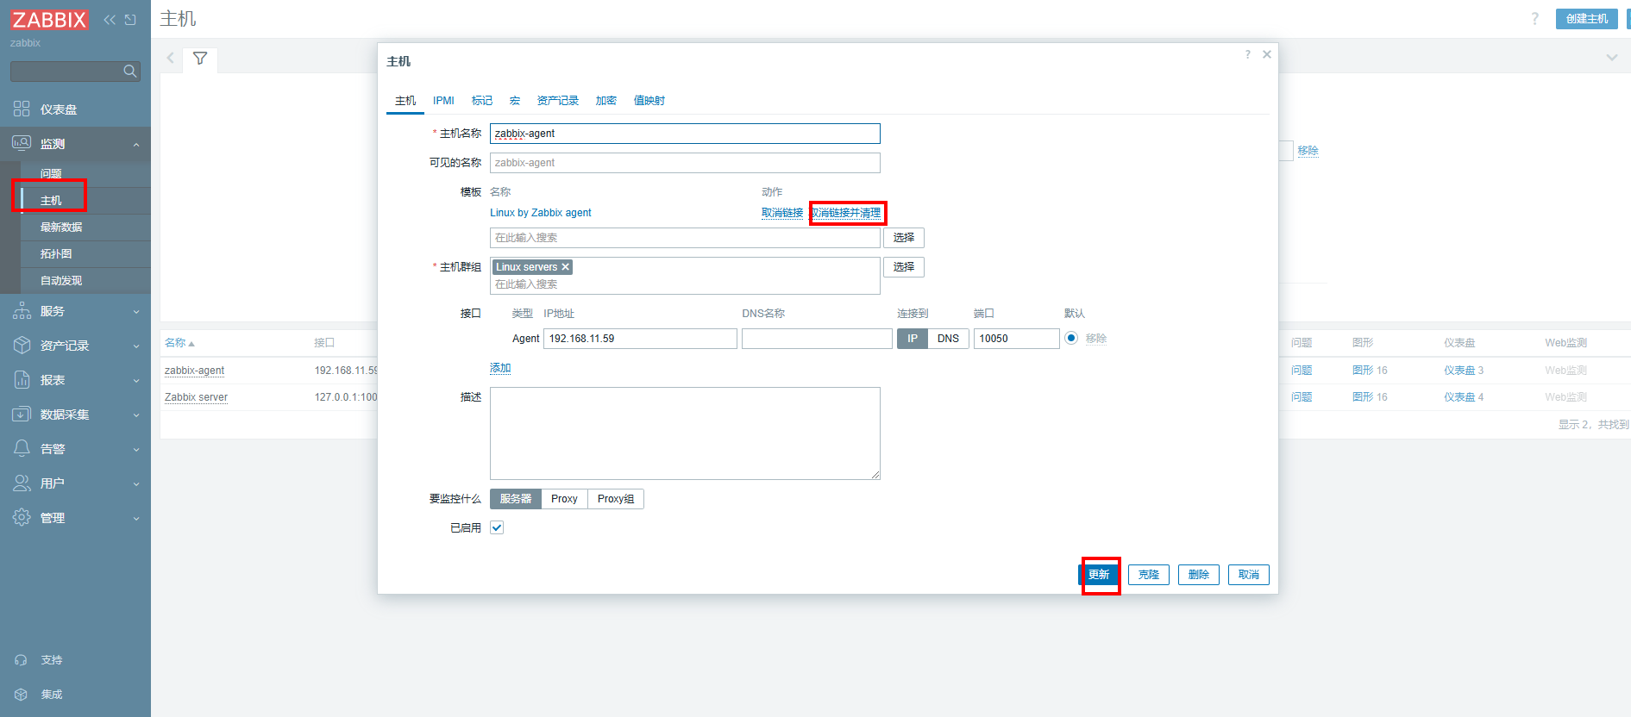This screenshot has width=1631, height=717.
Task: Click the sidebar hide toggle icon
Action: coord(130,20)
